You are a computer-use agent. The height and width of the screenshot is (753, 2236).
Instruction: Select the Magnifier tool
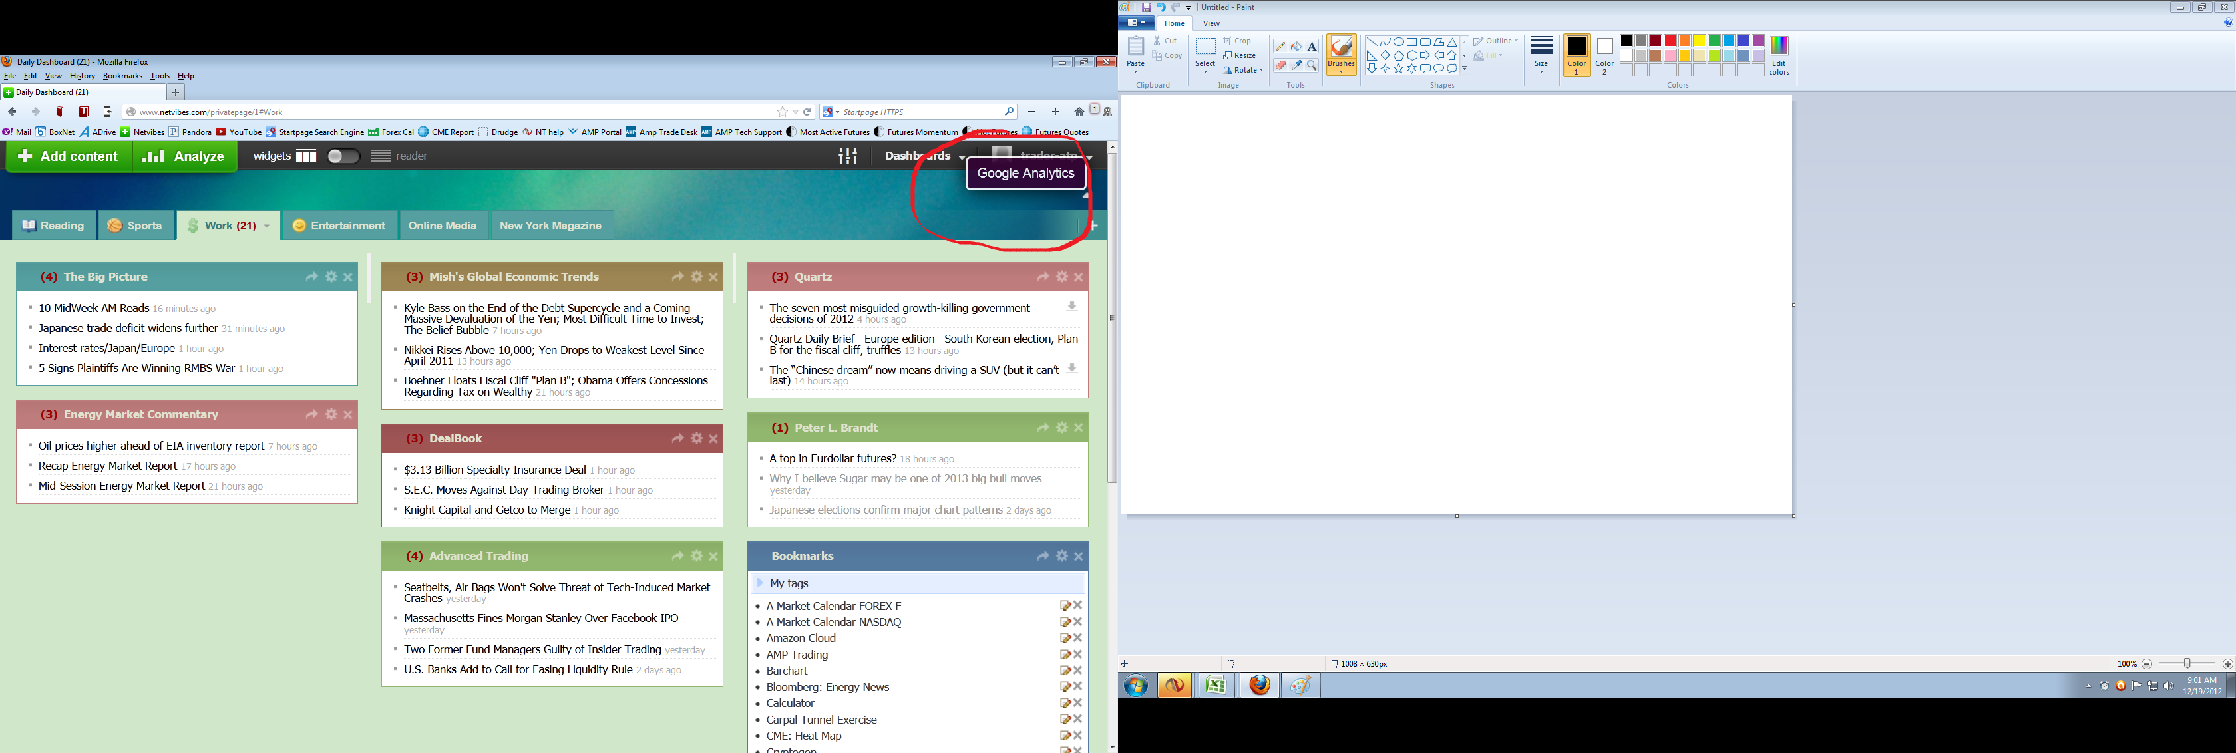click(1312, 65)
